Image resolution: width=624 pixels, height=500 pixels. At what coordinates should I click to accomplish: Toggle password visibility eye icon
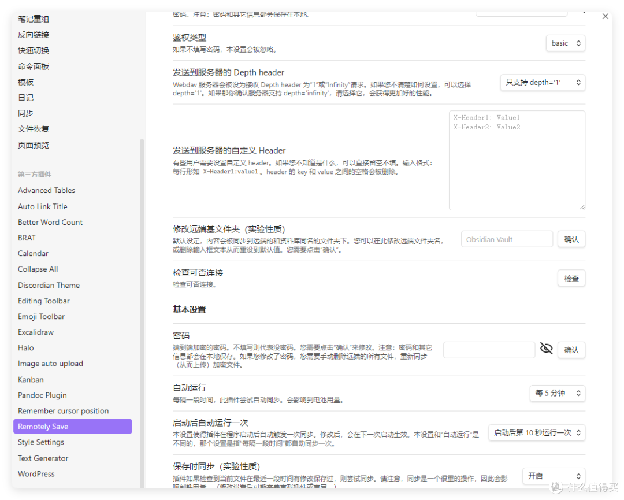click(546, 349)
